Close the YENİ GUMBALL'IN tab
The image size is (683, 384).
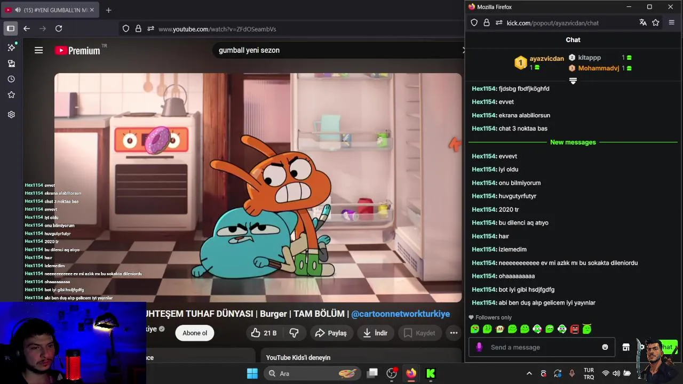point(92,10)
